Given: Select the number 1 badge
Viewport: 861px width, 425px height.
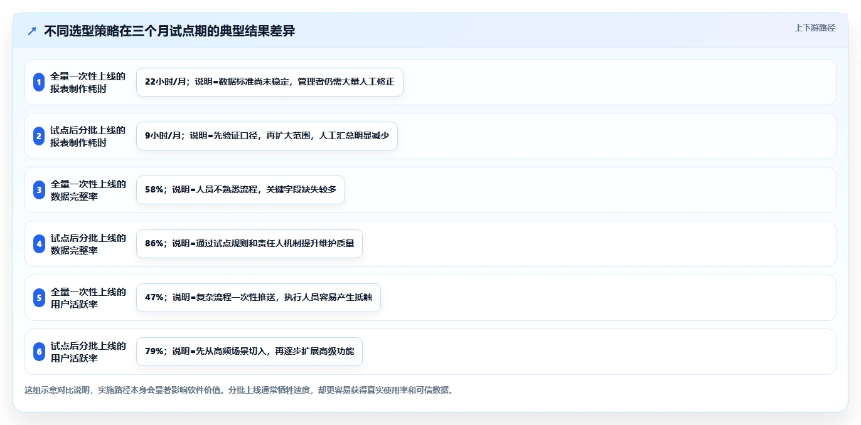Looking at the screenshot, I should tap(39, 82).
